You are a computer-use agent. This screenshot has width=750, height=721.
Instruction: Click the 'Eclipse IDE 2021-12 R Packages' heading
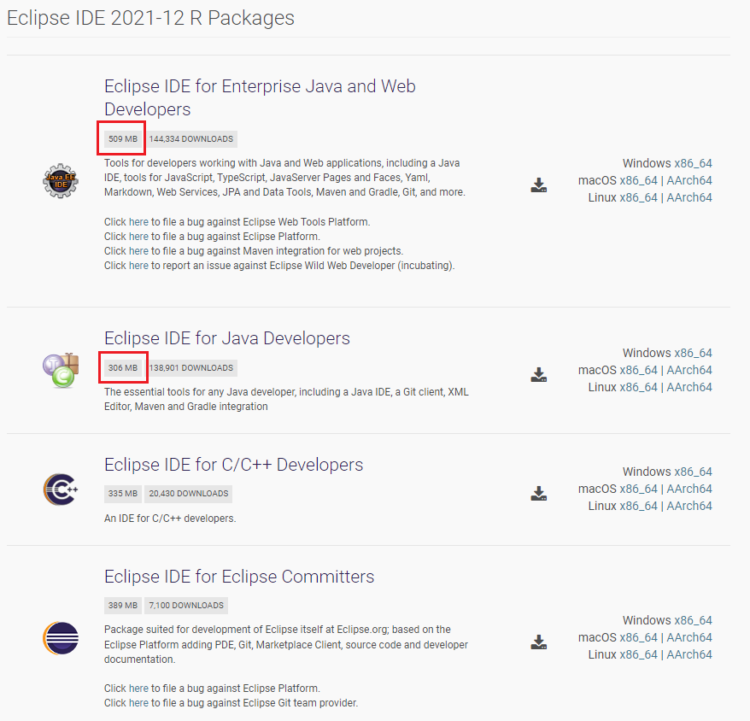pos(150,18)
